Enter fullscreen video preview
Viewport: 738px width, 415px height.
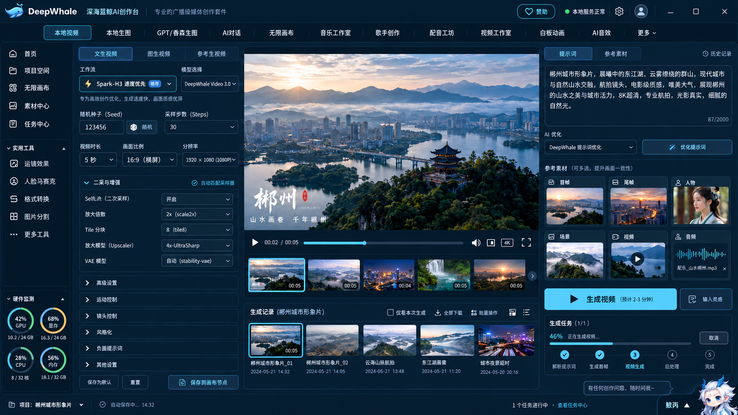click(526, 243)
